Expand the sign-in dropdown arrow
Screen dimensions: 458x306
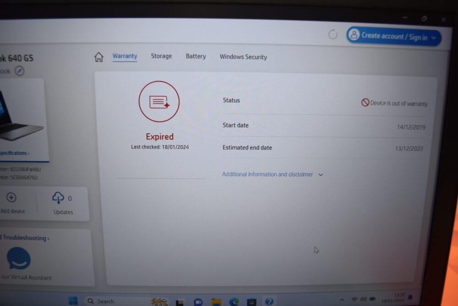[434, 38]
